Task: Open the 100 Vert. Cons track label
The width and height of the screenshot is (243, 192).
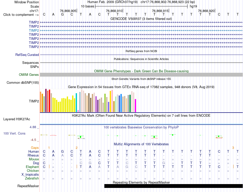Action: click(x=14, y=133)
